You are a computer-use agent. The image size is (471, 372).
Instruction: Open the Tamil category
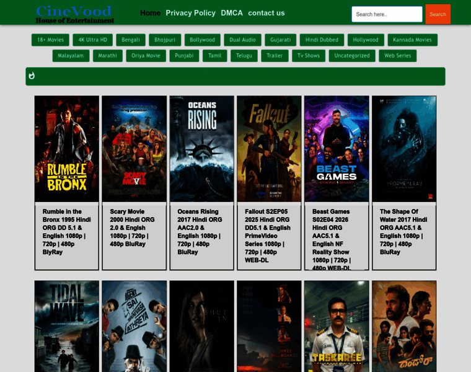pos(215,56)
